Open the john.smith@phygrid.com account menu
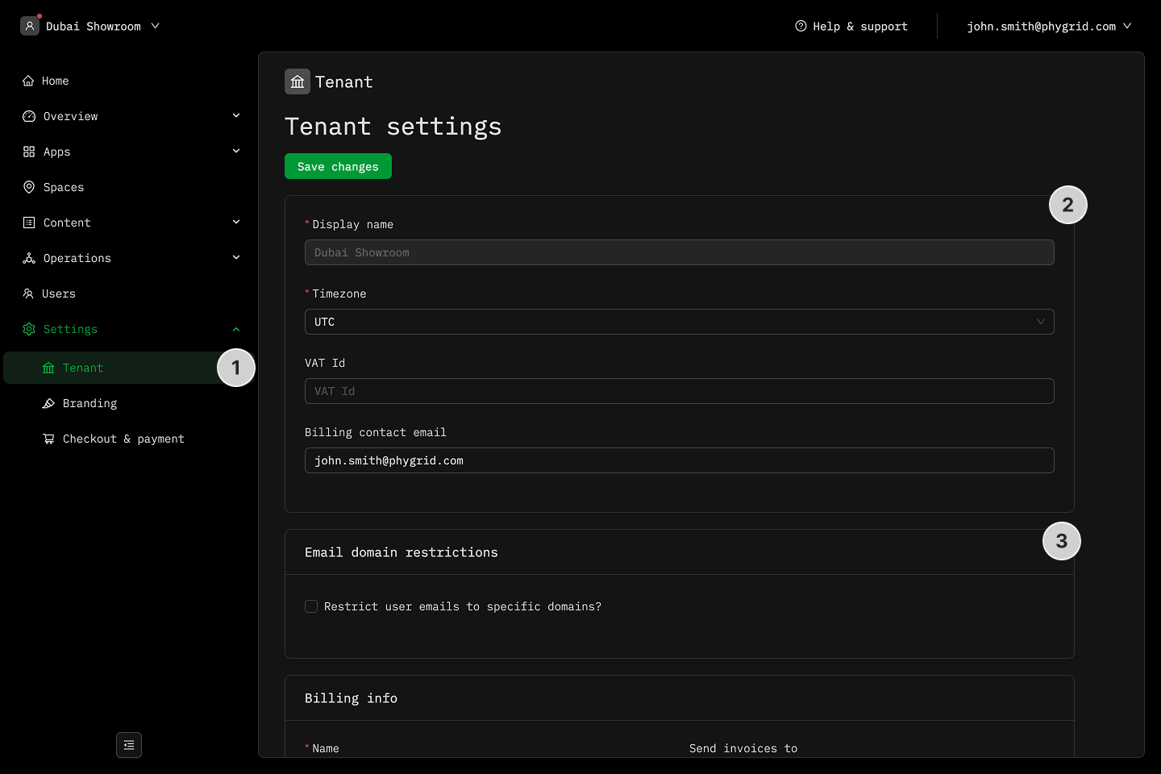 1048,26
